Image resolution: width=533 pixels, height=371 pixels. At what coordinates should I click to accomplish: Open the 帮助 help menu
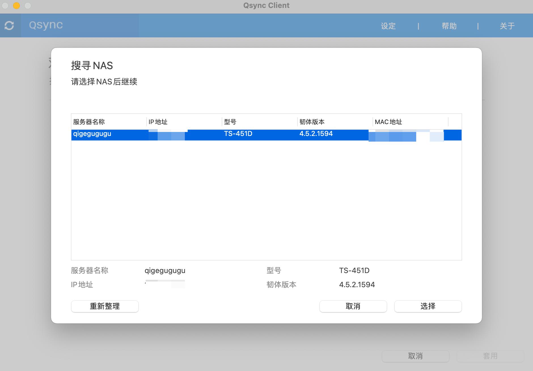click(449, 26)
